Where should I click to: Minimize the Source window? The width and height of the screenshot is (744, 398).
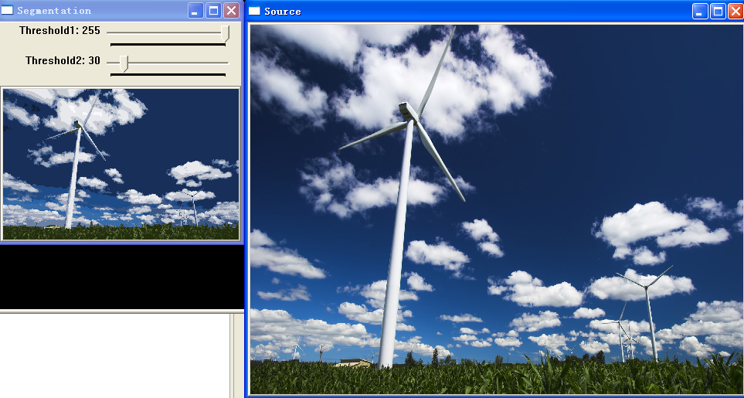point(700,11)
